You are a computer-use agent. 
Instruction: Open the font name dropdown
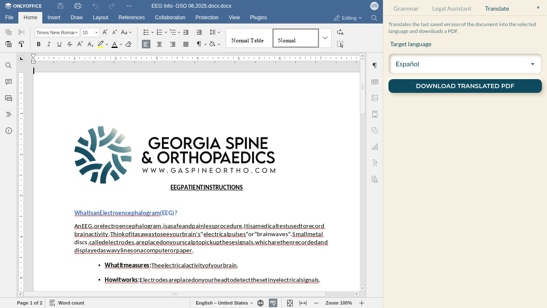[x=76, y=33]
